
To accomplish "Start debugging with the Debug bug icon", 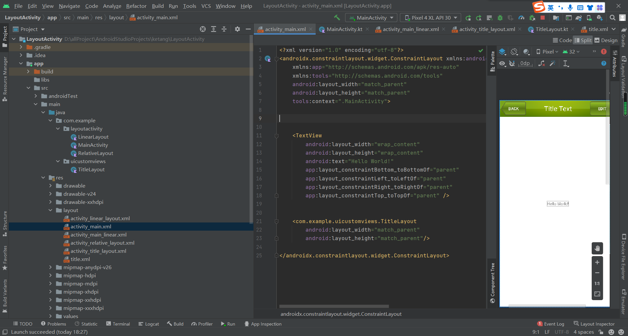I will tap(500, 18).
